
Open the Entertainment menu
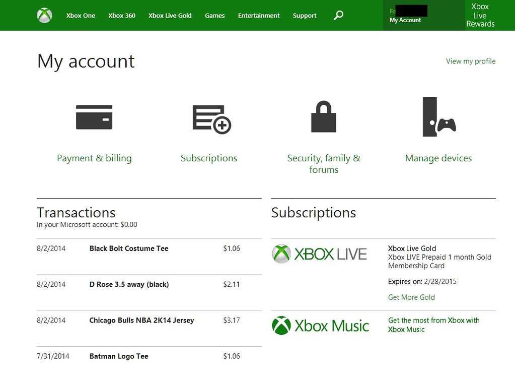tap(259, 16)
